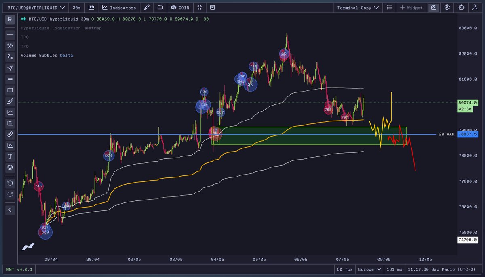Click the first TPO indicator label
Image resolution: width=485 pixels, height=277 pixels.
(x=25, y=37)
